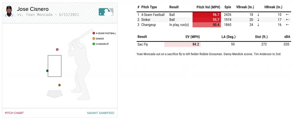The image size is (293, 119).
Task: Click pitch 2 sinker marker below zone
Action: point(60,85)
